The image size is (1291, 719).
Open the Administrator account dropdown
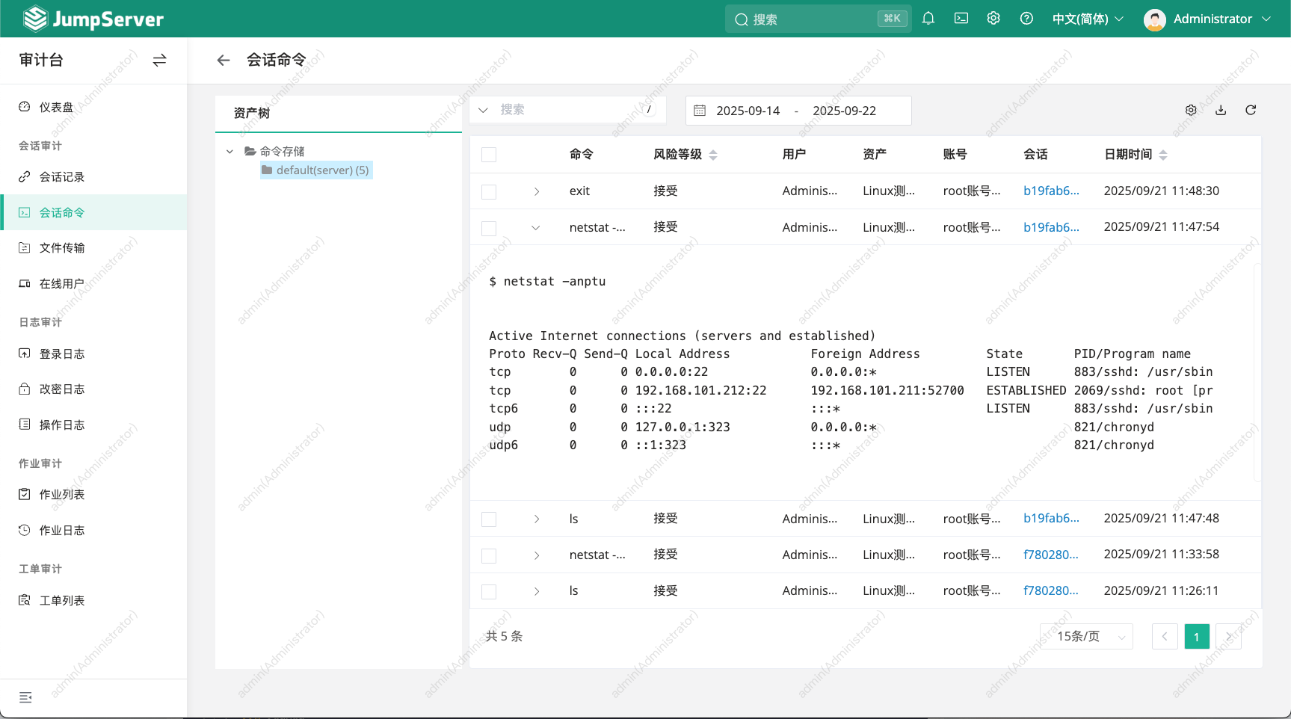click(1208, 19)
